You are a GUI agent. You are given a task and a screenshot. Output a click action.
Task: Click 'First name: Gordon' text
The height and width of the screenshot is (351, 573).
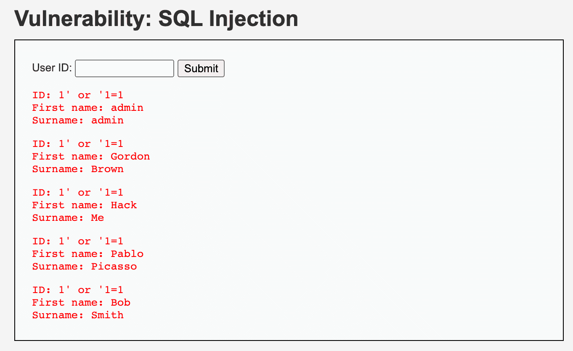(x=91, y=156)
